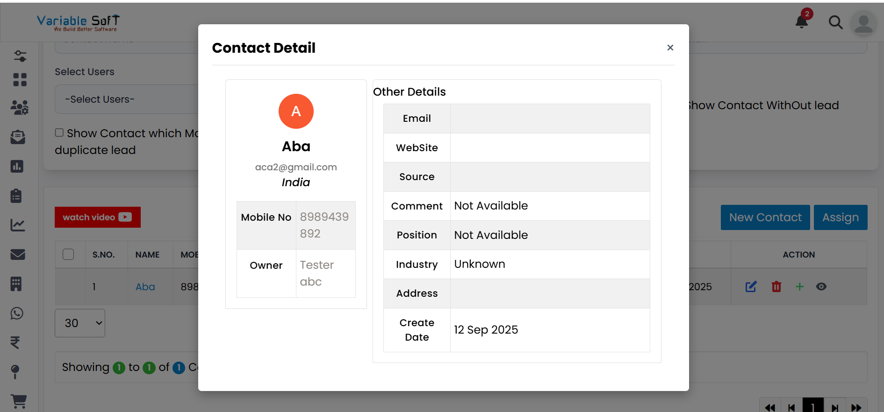Toggle the select-all table header checkbox
This screenshot has width=884, height=412.
click(68, 254)
